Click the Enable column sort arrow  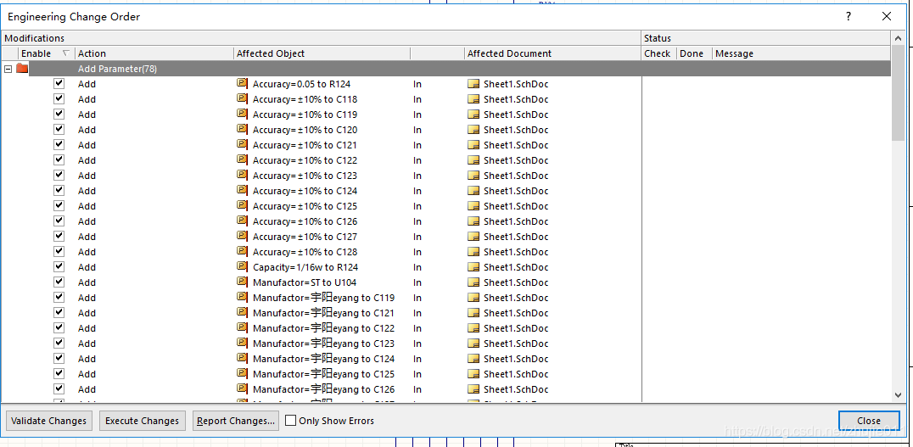point(66,53)
